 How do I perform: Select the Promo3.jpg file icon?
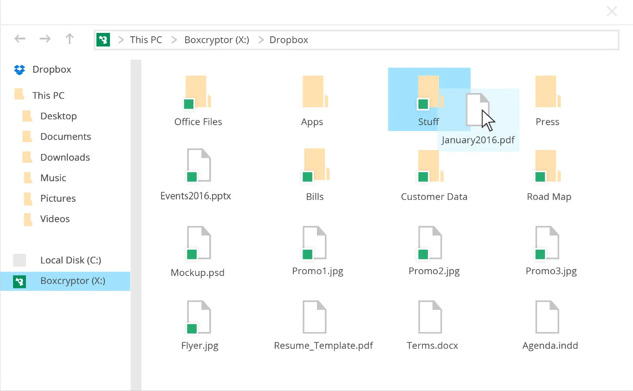[x=547, y=243]
